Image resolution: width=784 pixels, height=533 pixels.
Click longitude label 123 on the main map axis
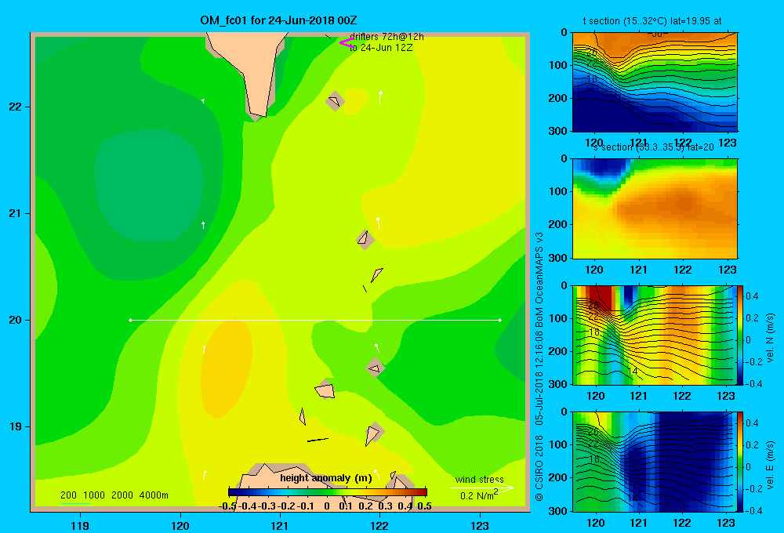pyautogui.click(x=480, y=525)
